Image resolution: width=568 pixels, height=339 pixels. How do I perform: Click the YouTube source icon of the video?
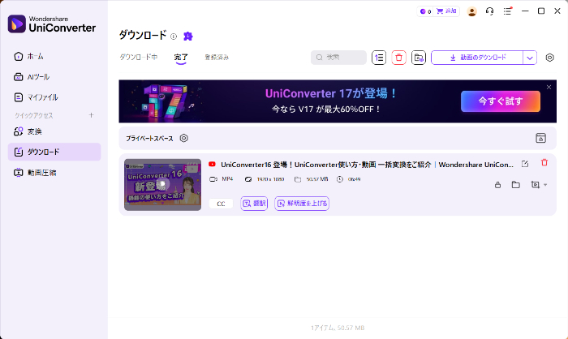[213, 165]
